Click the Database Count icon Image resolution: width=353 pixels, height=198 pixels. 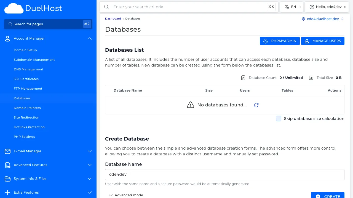[243, 78]
